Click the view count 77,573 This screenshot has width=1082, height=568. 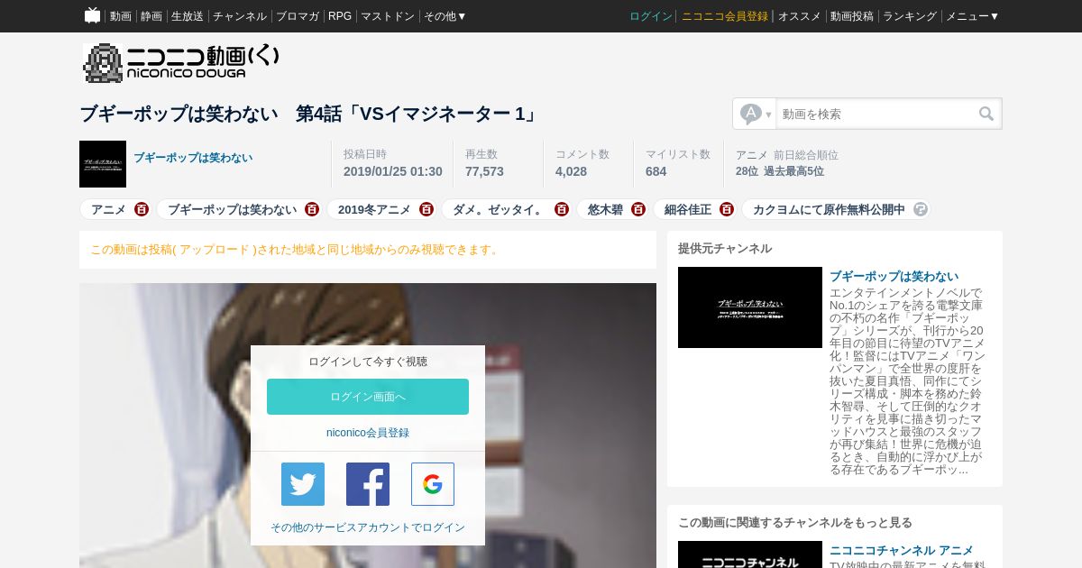tap(484, 171)
